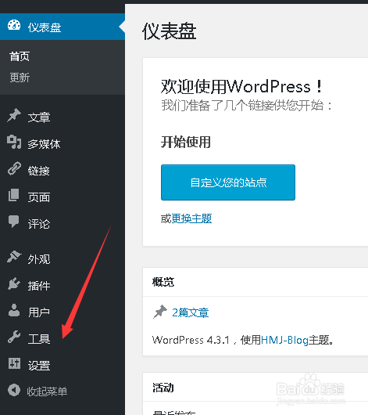Open the 2篇文章 link
368x415 pixels.
click(x=190, y=312)
